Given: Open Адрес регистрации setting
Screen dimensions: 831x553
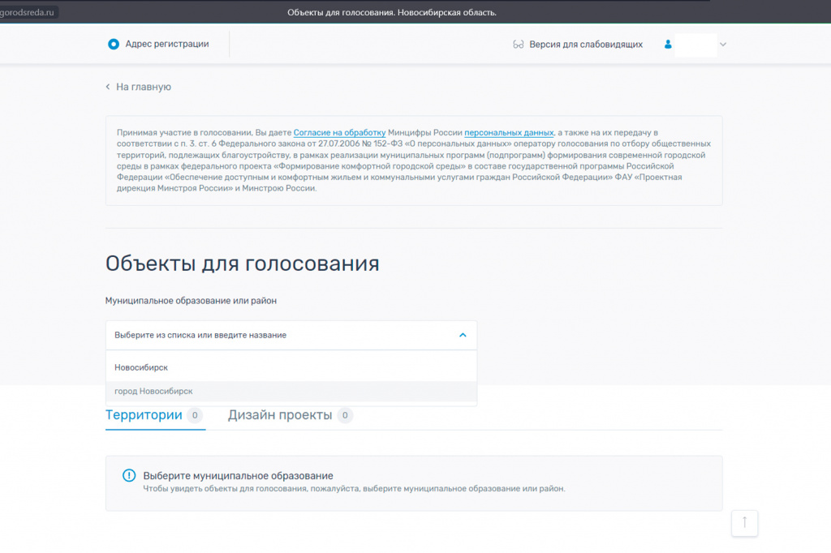Looking at the screenshot, I should [x=166, y=45].
